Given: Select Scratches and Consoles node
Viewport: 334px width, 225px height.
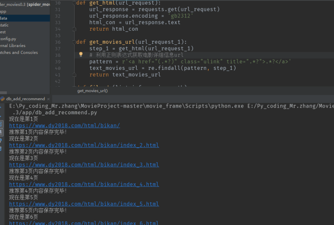Looking at the screenshot, I should [19, 52].
